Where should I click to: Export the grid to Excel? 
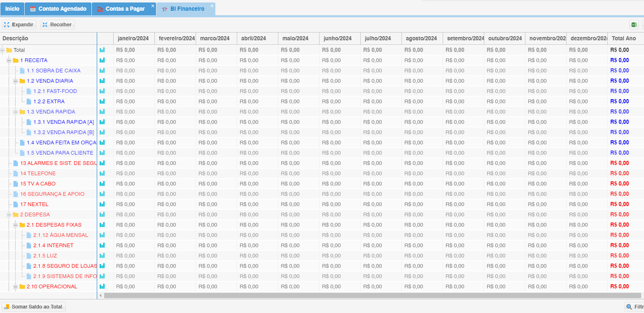point(634,25)
